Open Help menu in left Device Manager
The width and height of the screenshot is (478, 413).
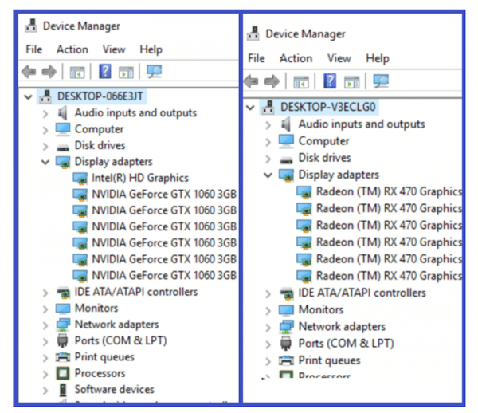pos(151,49)
